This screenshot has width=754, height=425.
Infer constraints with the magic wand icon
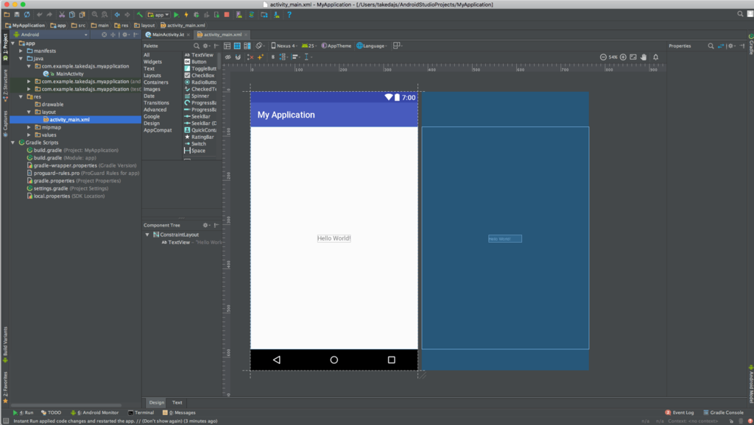coord(259,57)
